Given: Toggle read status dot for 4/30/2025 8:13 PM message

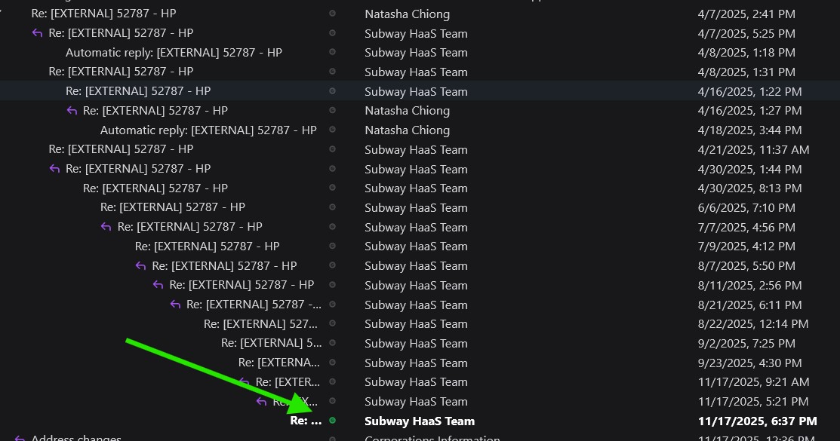Looking at the screenshot, I should [332, 188].
